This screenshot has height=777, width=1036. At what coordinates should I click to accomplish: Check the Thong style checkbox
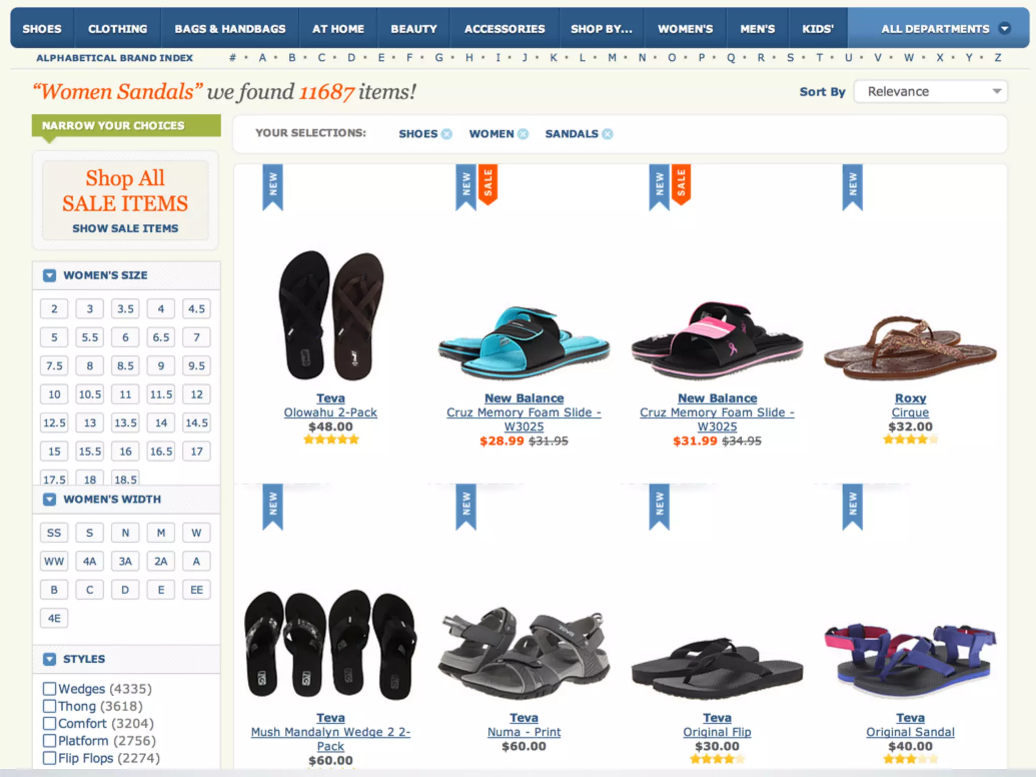pos(49,706)
